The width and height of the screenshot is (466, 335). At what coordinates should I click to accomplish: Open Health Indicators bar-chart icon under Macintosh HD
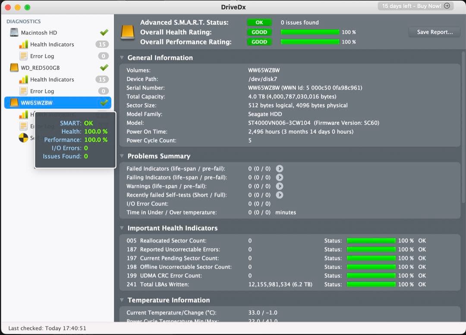coord(23,44)
